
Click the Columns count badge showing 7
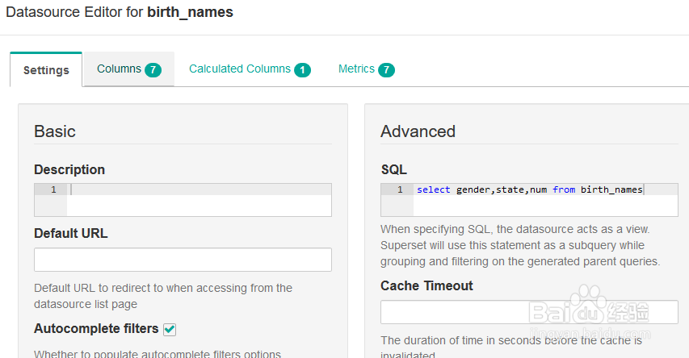click(x=153, y=70)
